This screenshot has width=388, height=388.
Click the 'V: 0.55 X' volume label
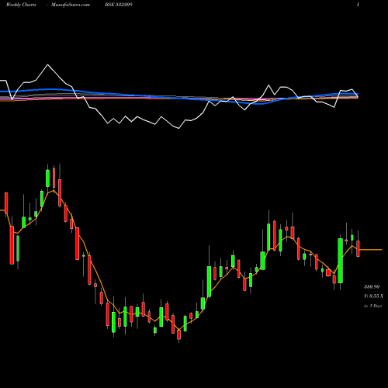pos(374,296)
